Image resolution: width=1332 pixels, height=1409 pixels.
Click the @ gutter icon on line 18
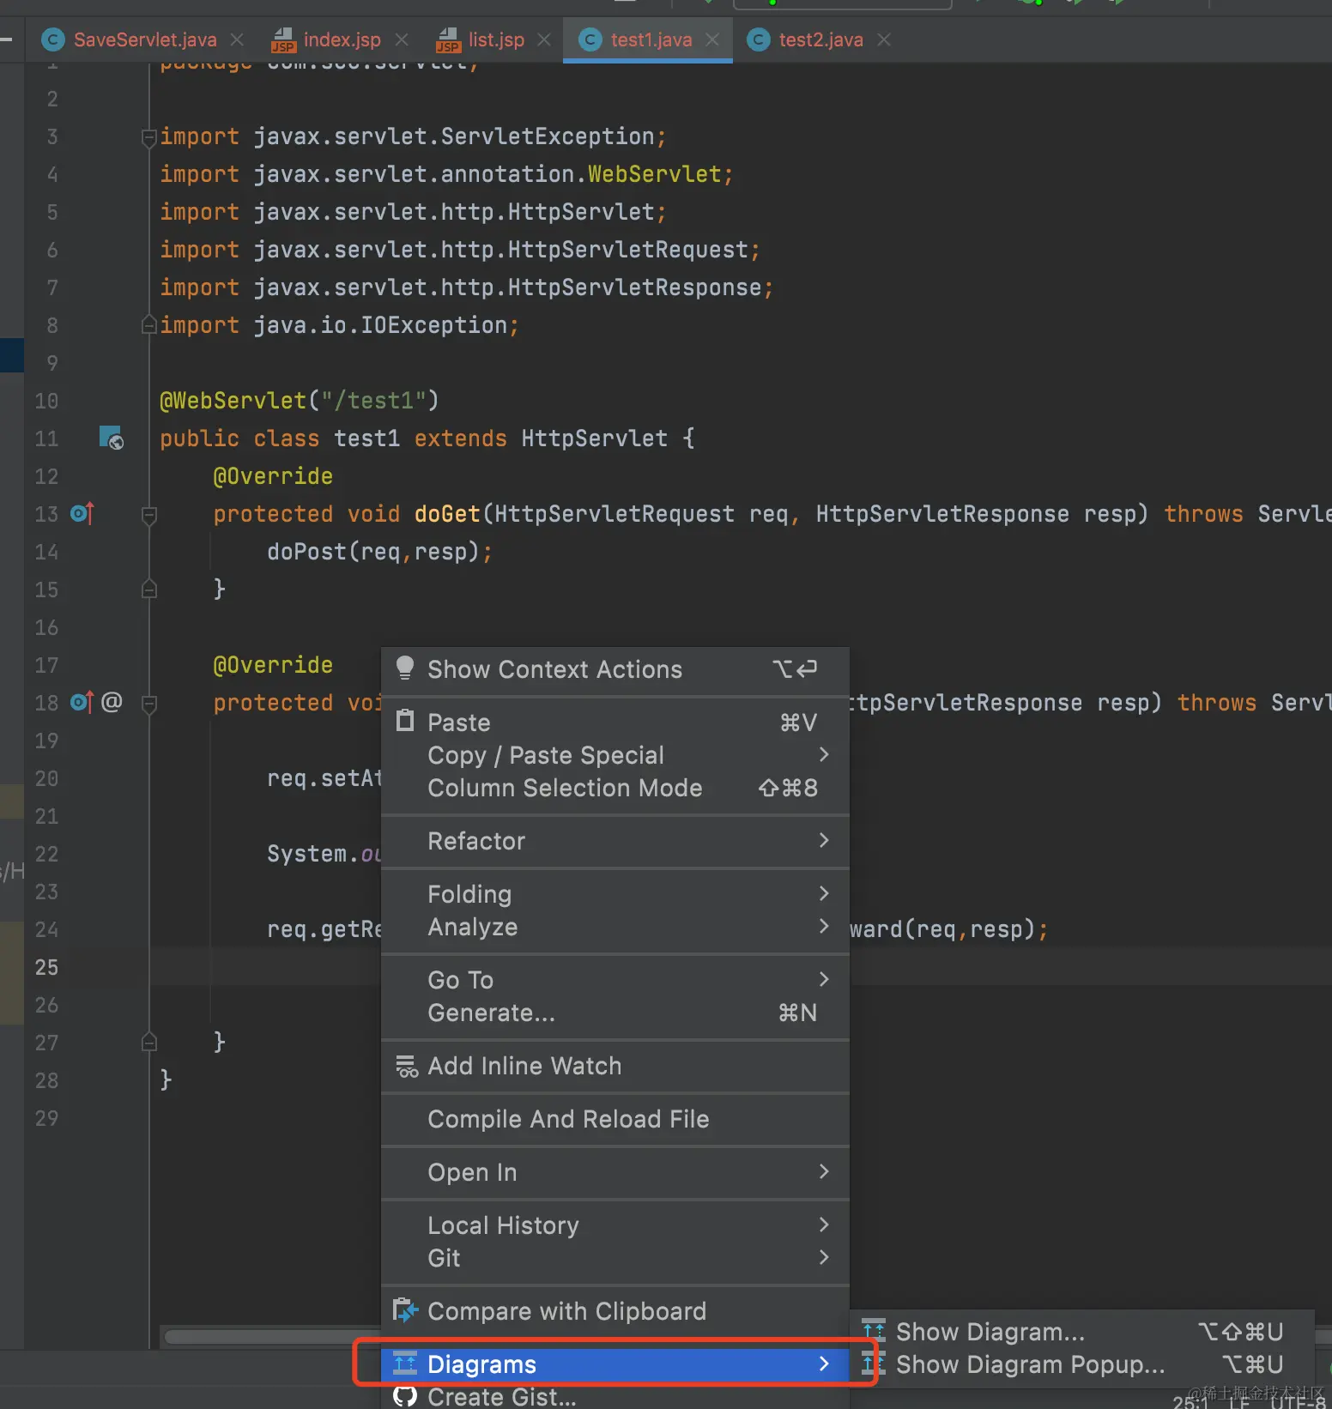coord(112,702)
